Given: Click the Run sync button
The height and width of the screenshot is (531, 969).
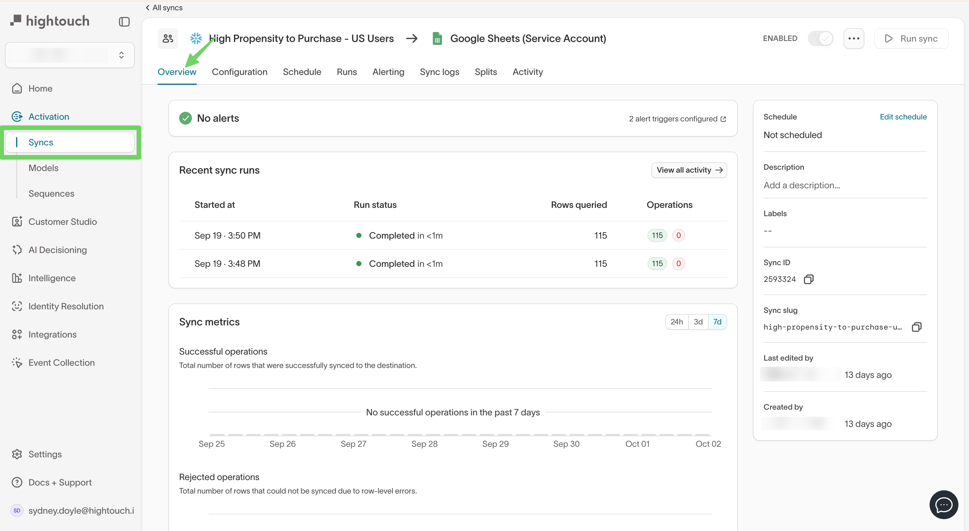Looking at the screenshot, I should coord(911,38).
